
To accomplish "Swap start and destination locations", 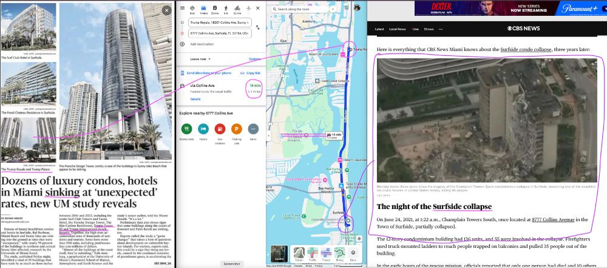I will (258, 27).
